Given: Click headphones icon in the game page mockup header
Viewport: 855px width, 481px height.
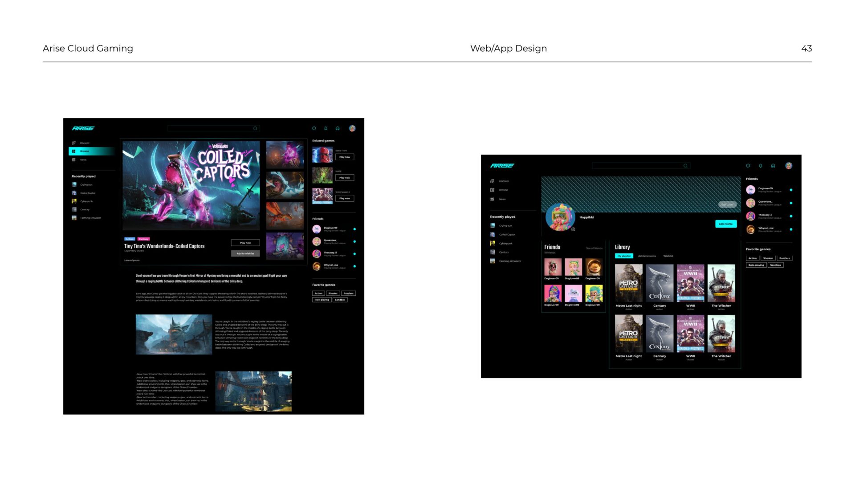Looking at the screenshot, I should click(338, 128).
